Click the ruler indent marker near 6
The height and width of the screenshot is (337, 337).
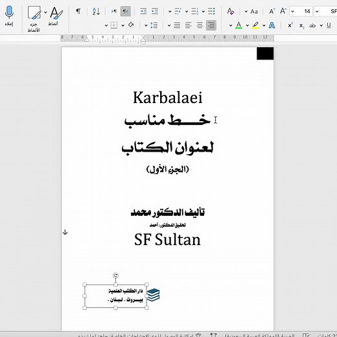[86, 40]
